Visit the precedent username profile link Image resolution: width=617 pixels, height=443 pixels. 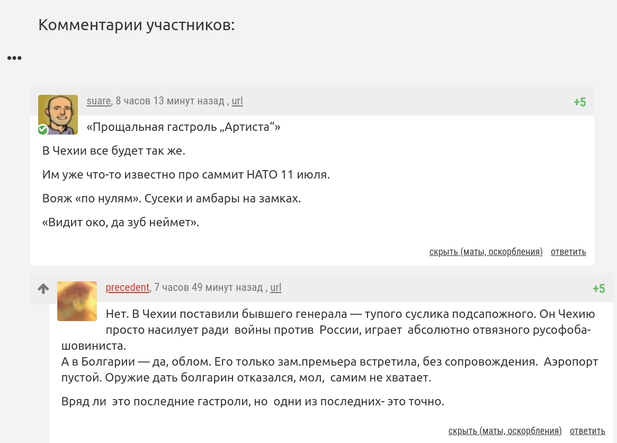click(x=128, y=287)
